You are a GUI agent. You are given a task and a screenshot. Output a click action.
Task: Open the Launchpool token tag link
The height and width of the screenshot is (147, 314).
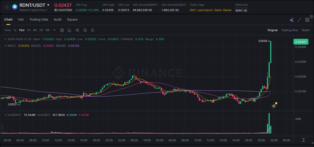pyautogui.click(x=205, y=10)
